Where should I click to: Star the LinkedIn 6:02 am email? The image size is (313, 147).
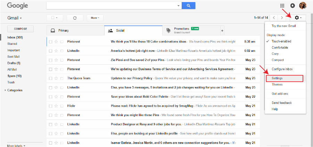[x=56, y=51]
